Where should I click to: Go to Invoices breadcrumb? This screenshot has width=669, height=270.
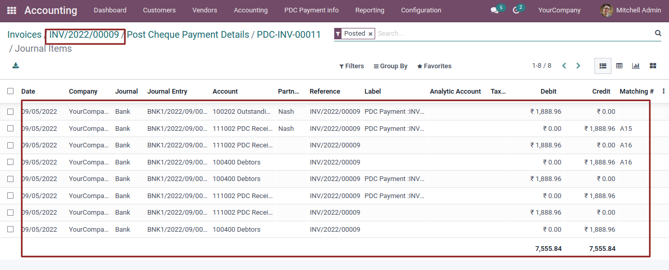point(24,35)
